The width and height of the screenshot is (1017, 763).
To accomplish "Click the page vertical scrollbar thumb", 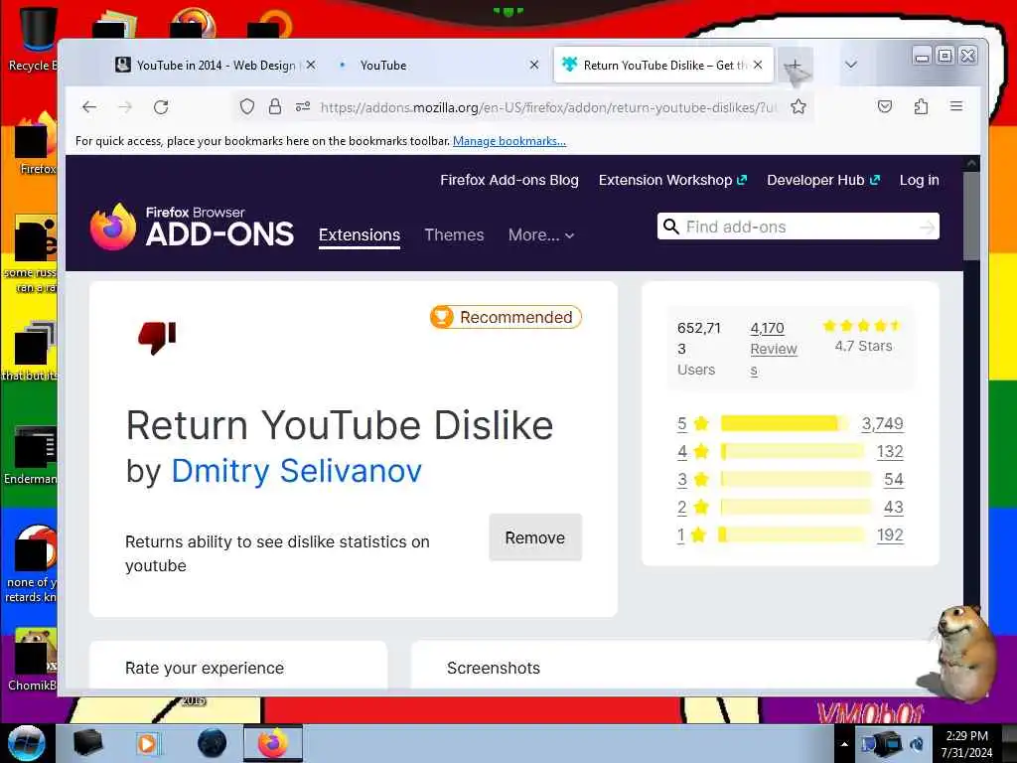I will click(x=971, y=216).
